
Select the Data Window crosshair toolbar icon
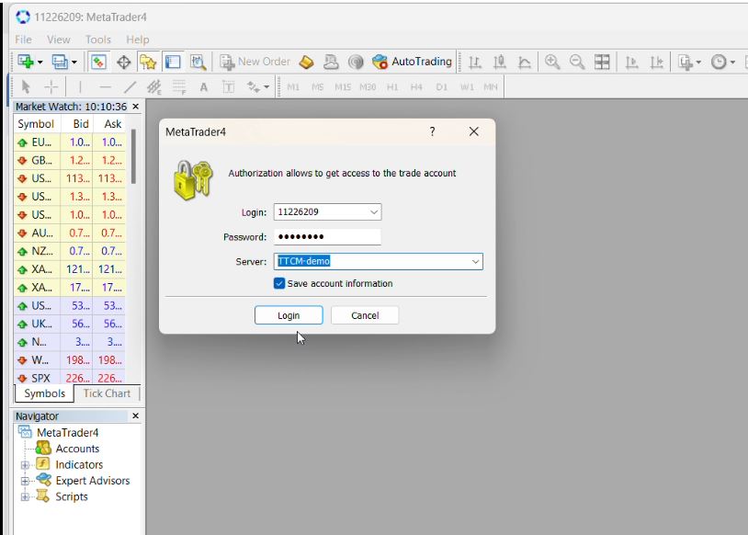point(123,62)
